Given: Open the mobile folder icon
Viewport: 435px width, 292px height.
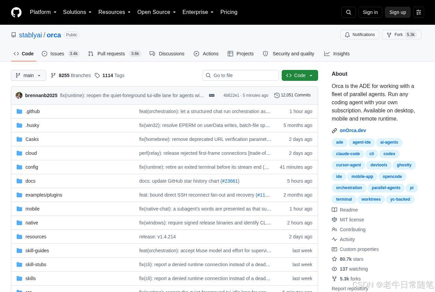Looking at the screenshot, I should point(19,209).
